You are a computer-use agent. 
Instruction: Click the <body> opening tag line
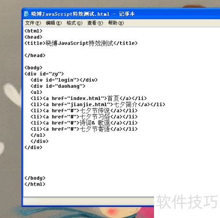click(33, 68)
